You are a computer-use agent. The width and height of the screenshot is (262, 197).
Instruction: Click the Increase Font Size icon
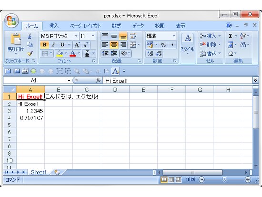[x=77, y=45]
